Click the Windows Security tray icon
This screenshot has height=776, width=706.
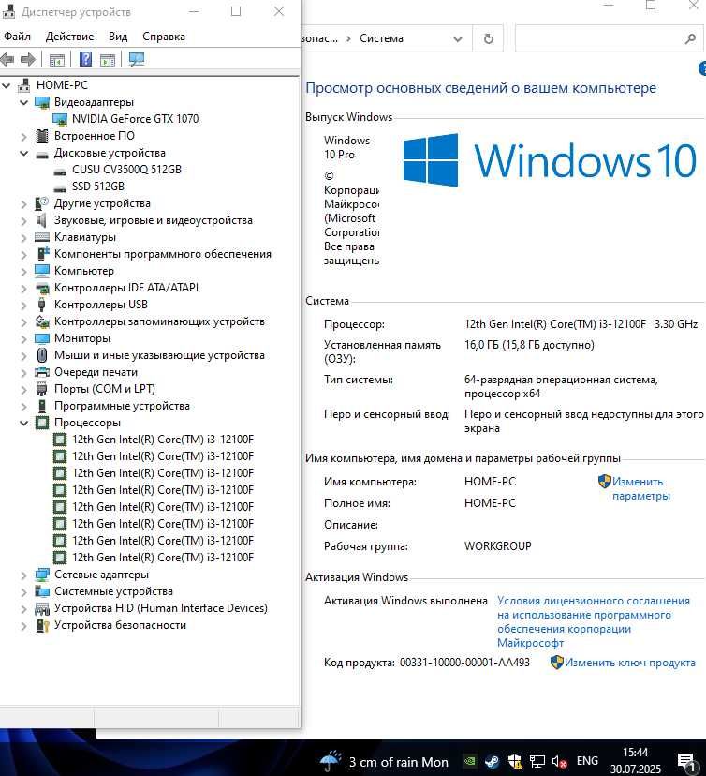pos(515,761)
